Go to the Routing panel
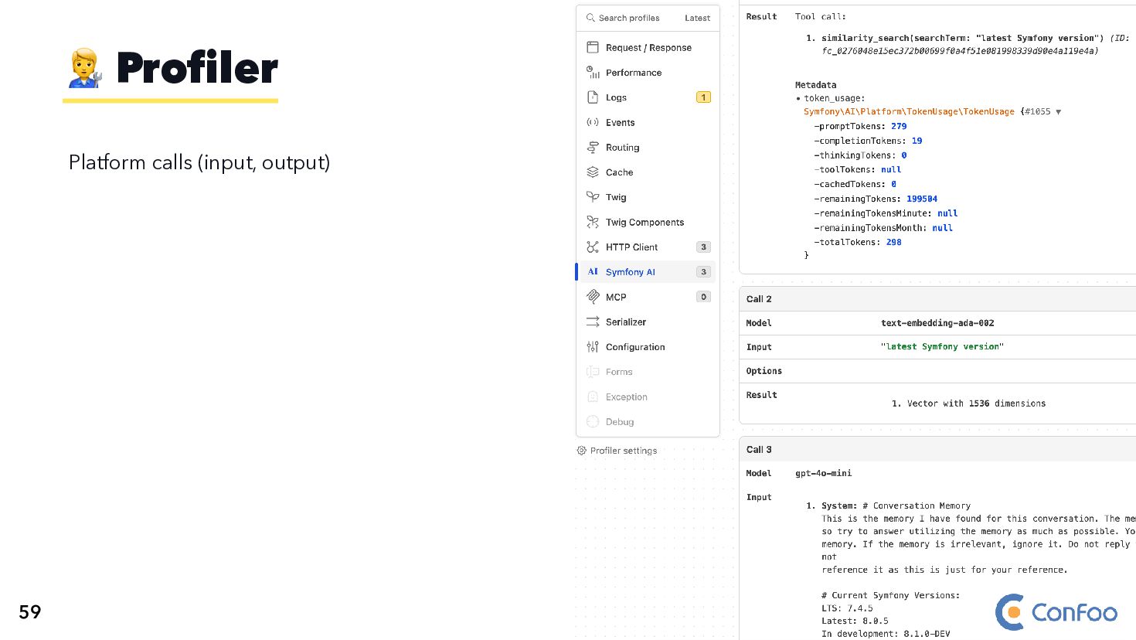This screenshot has width=1136, height=640. tap(648, 147)
